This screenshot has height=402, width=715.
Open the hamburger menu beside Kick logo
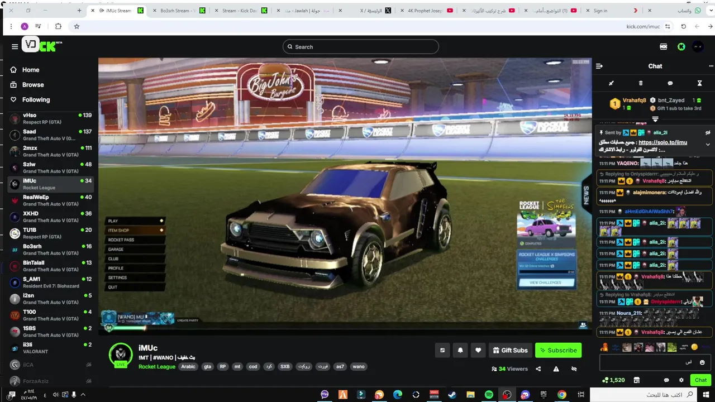15,47
